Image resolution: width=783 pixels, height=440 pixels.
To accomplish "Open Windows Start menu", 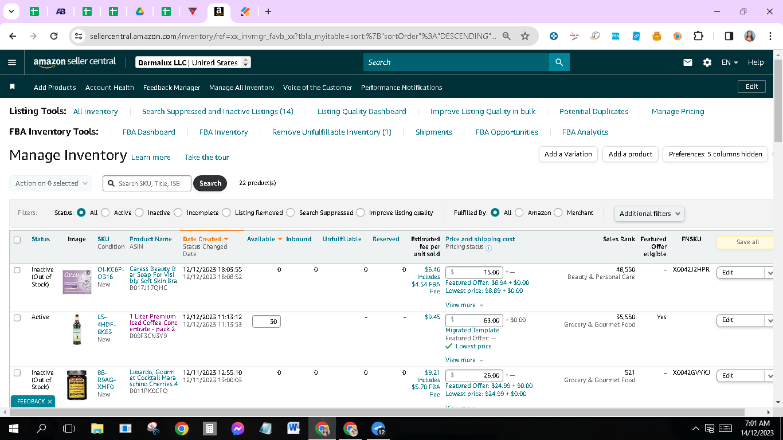I will point(13,428).
